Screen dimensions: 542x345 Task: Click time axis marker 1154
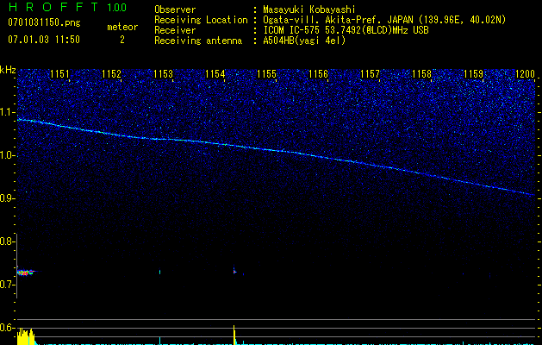[215, 74]
